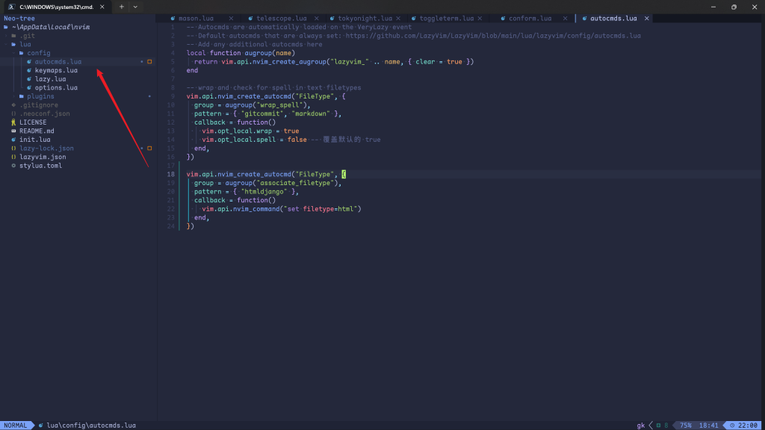Click the git icon next to .gitignore

click(x=13, y=105)
